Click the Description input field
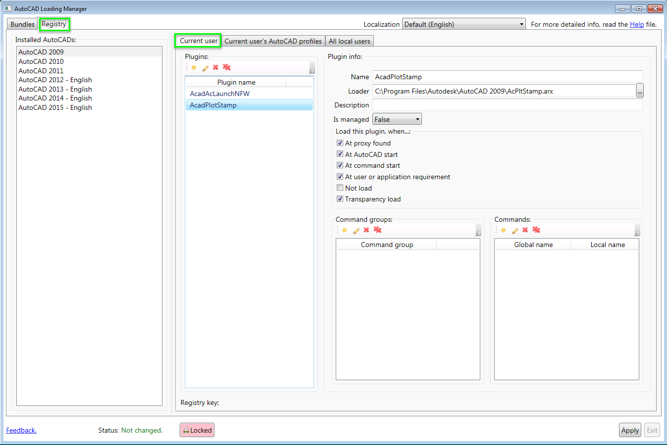This screenshot has width=667, height=445. [508, 105]
